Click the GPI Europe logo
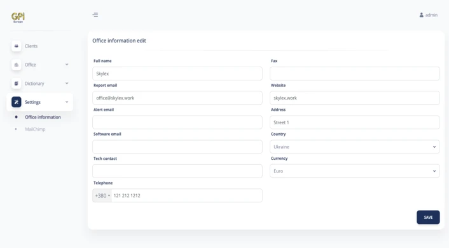Viewport: 449px width, 248px height. [18, 17]
